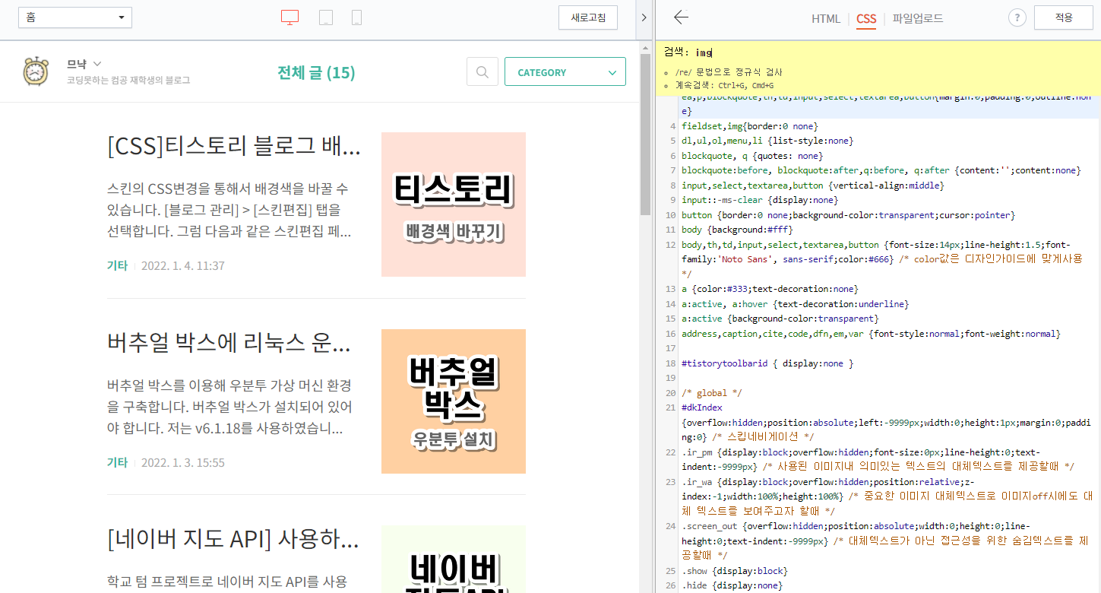The height and width of the screenshot is (593, 1101).
Task: Click the blog search magnifier icon
Action: pyautogui.click(x=482, y=72)
